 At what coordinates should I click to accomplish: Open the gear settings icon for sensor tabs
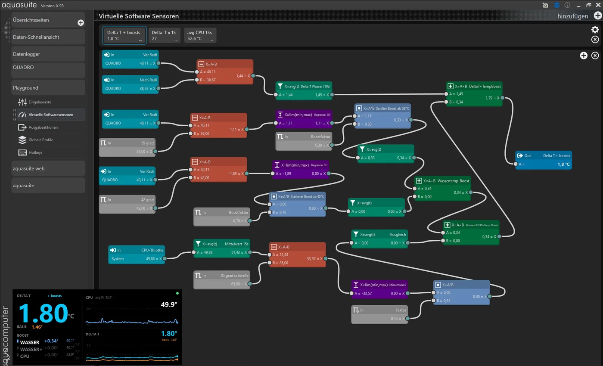(595, 30)
